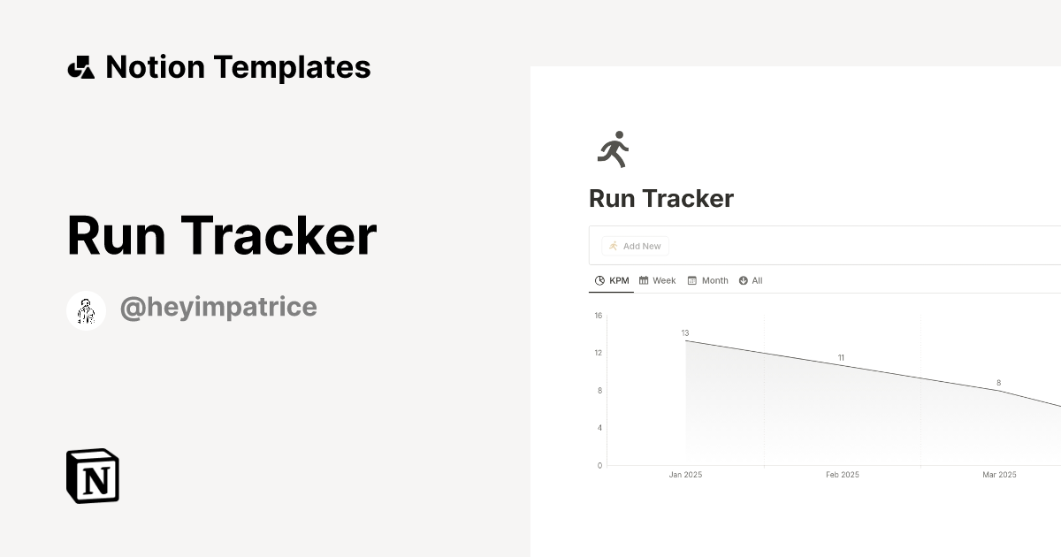Screen dimensions: 1061x557
Task: Click the Add New button
Action: click(x=634, y=246)
